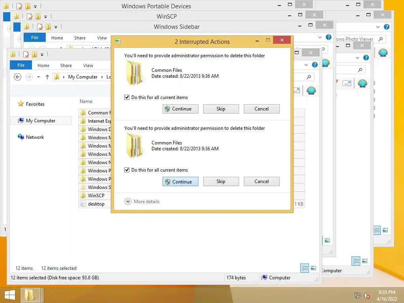
Task: Expand the ribbon in front Explorer window
Action: (x=306, y=65)
